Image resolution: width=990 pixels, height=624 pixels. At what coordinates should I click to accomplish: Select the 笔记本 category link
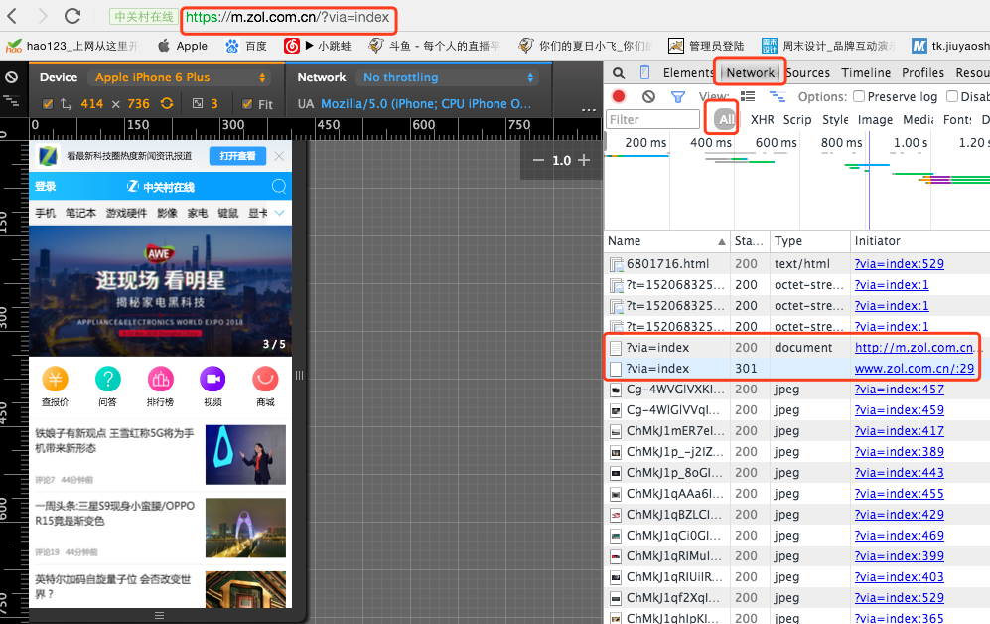click(80, 213)
